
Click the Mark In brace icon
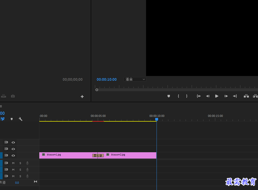point(178,96)
